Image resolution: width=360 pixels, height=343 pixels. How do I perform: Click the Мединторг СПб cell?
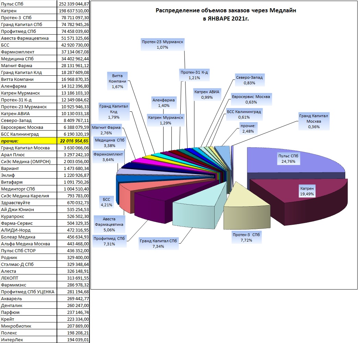click(x=28, y=189)
